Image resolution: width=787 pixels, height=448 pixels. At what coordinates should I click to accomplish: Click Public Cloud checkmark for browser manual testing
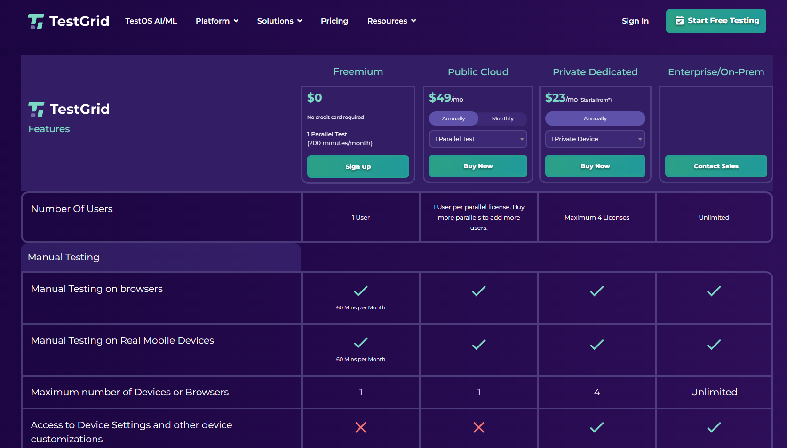click(x=479, y=291)
